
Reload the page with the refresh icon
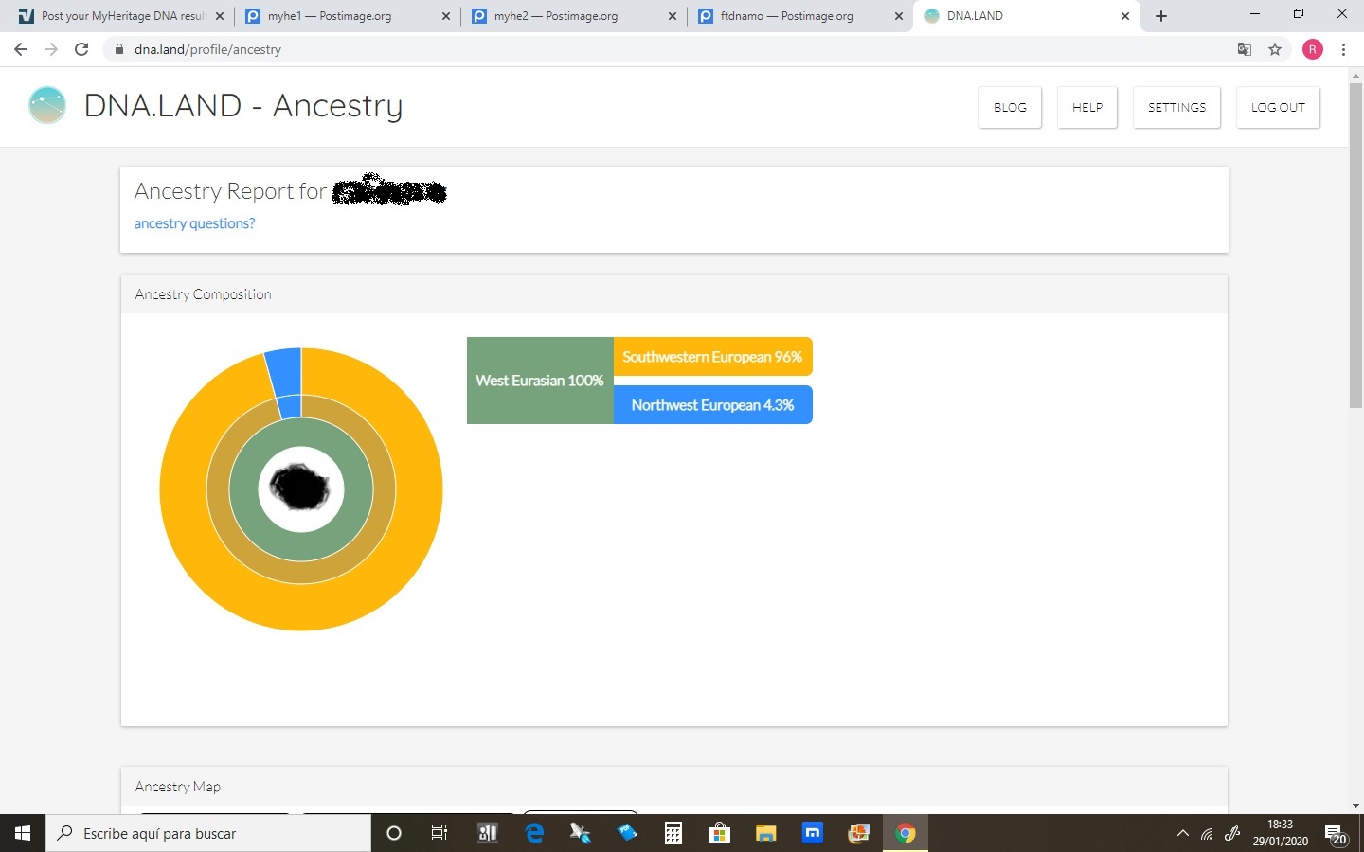(81, 49)
